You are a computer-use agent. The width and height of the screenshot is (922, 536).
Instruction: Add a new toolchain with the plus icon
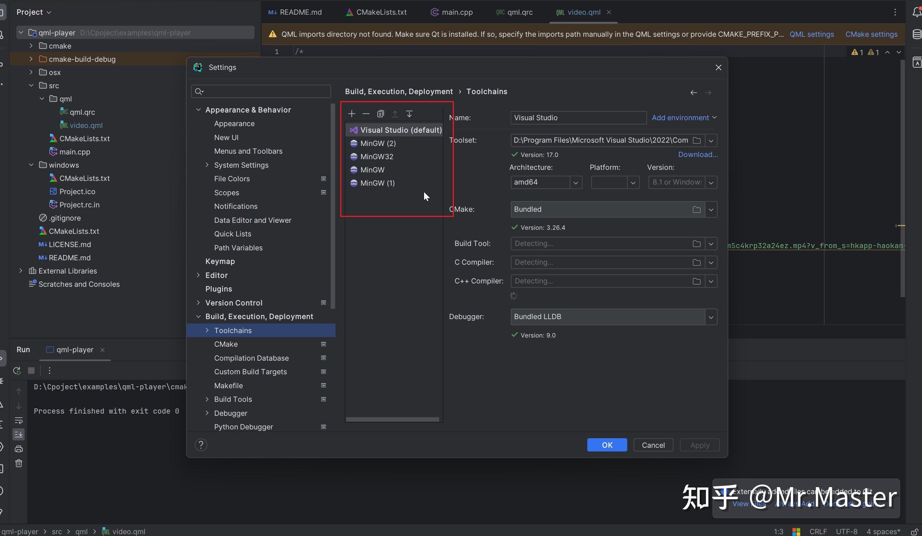[351, 114]
